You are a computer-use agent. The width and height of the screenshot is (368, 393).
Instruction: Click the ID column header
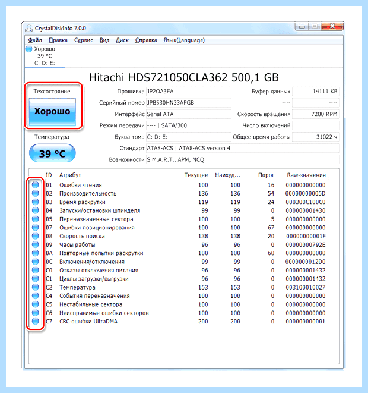[x=49, y=175]
